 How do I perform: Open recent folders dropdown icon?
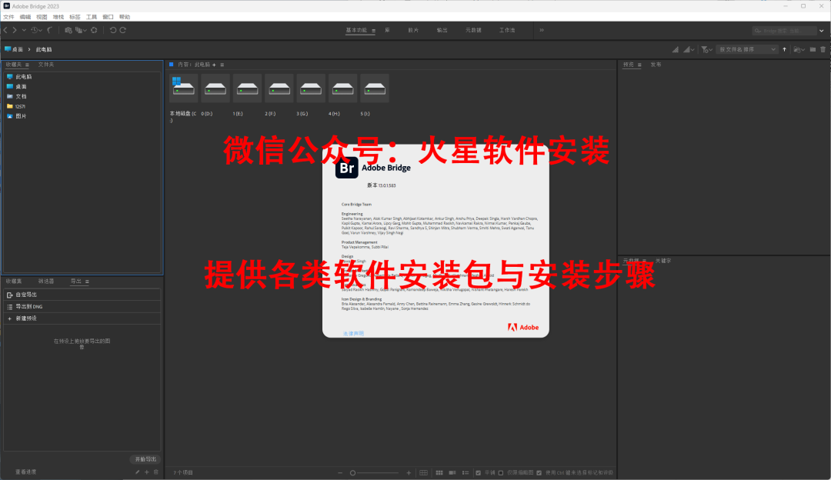click(799, 49)
